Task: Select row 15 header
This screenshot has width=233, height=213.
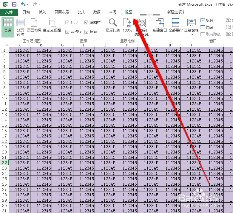Action: [4, 125]
